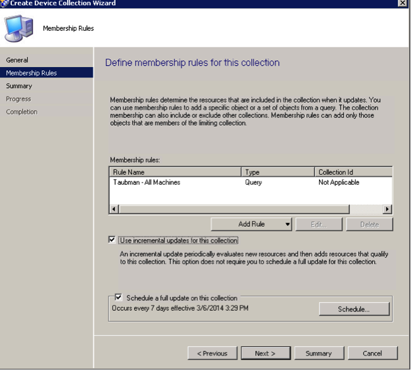The width and height of the screenshot is (411, 370).
Task: Click the disabled Edit button
Action: pyautogui.click(x=319, y=225)
